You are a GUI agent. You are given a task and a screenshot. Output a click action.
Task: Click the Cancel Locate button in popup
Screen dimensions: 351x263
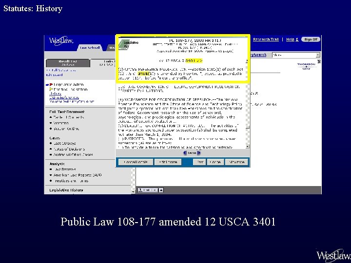point(136,162)
